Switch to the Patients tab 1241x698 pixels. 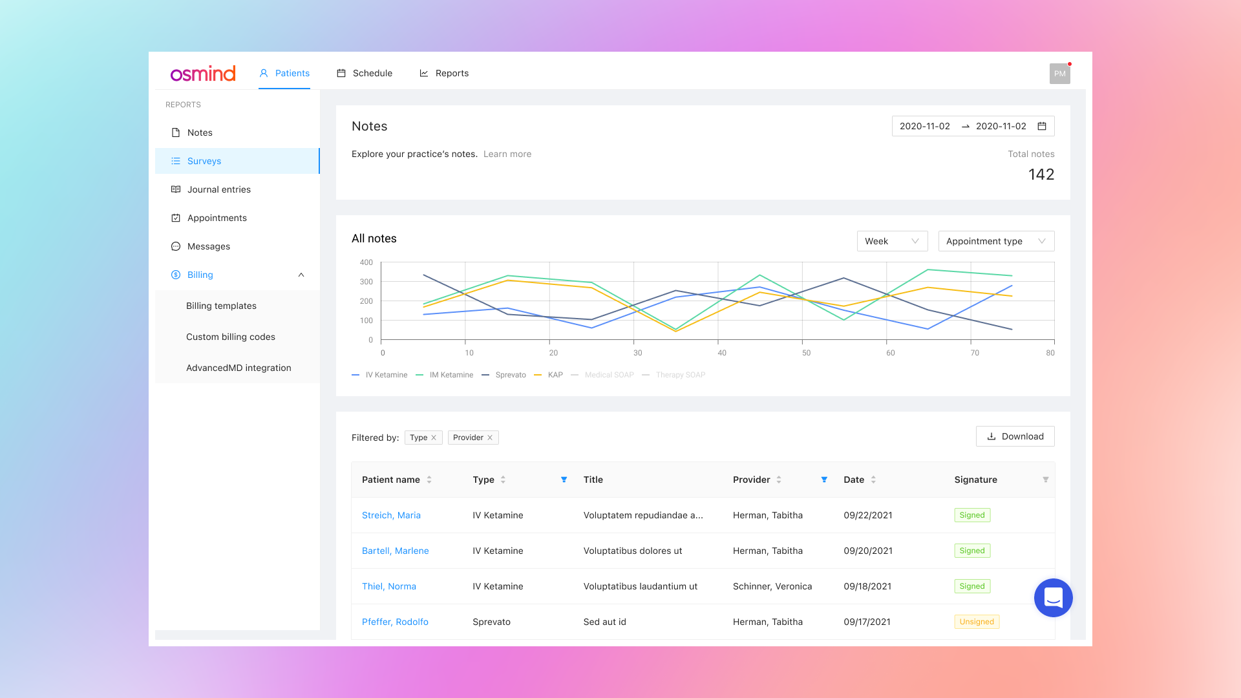coord(284,73)
